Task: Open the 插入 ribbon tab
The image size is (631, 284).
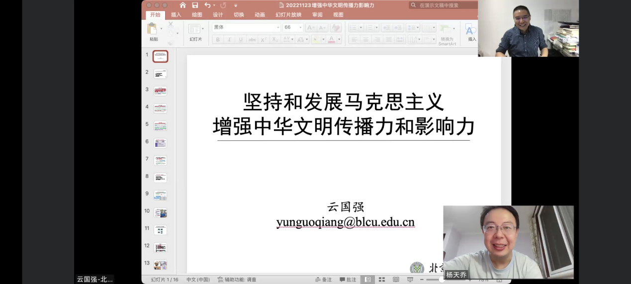Action: click(x=176, y=15)
